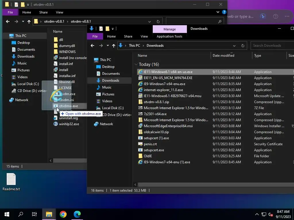Open the Readme.txt desktop icon
294x220 pixels.
coord(11,182)
